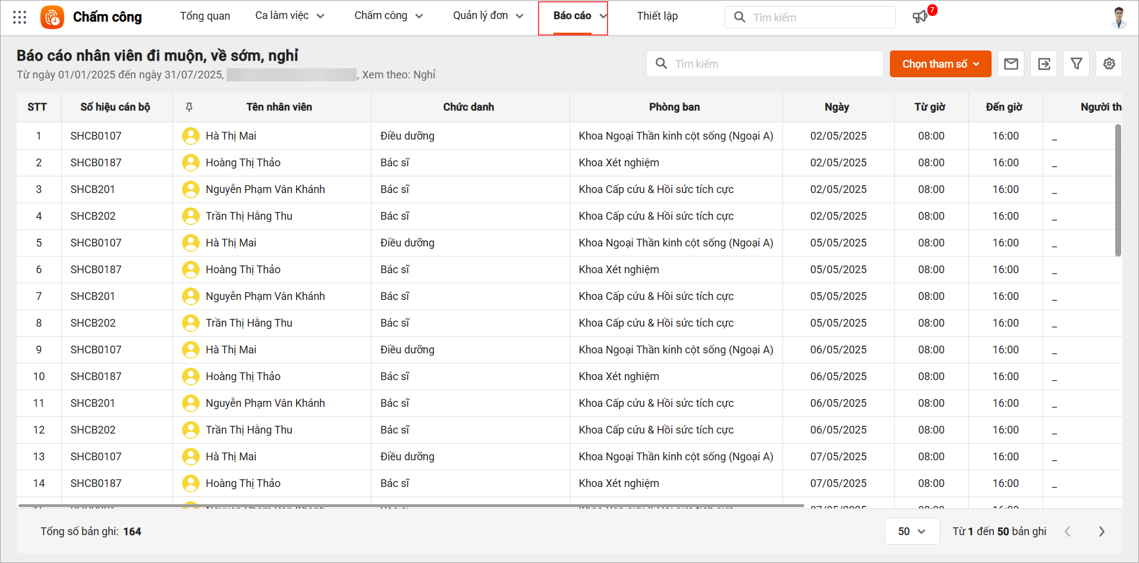
Task: Open the 50 records per page dropdown
Action: [x=912, y=532]
